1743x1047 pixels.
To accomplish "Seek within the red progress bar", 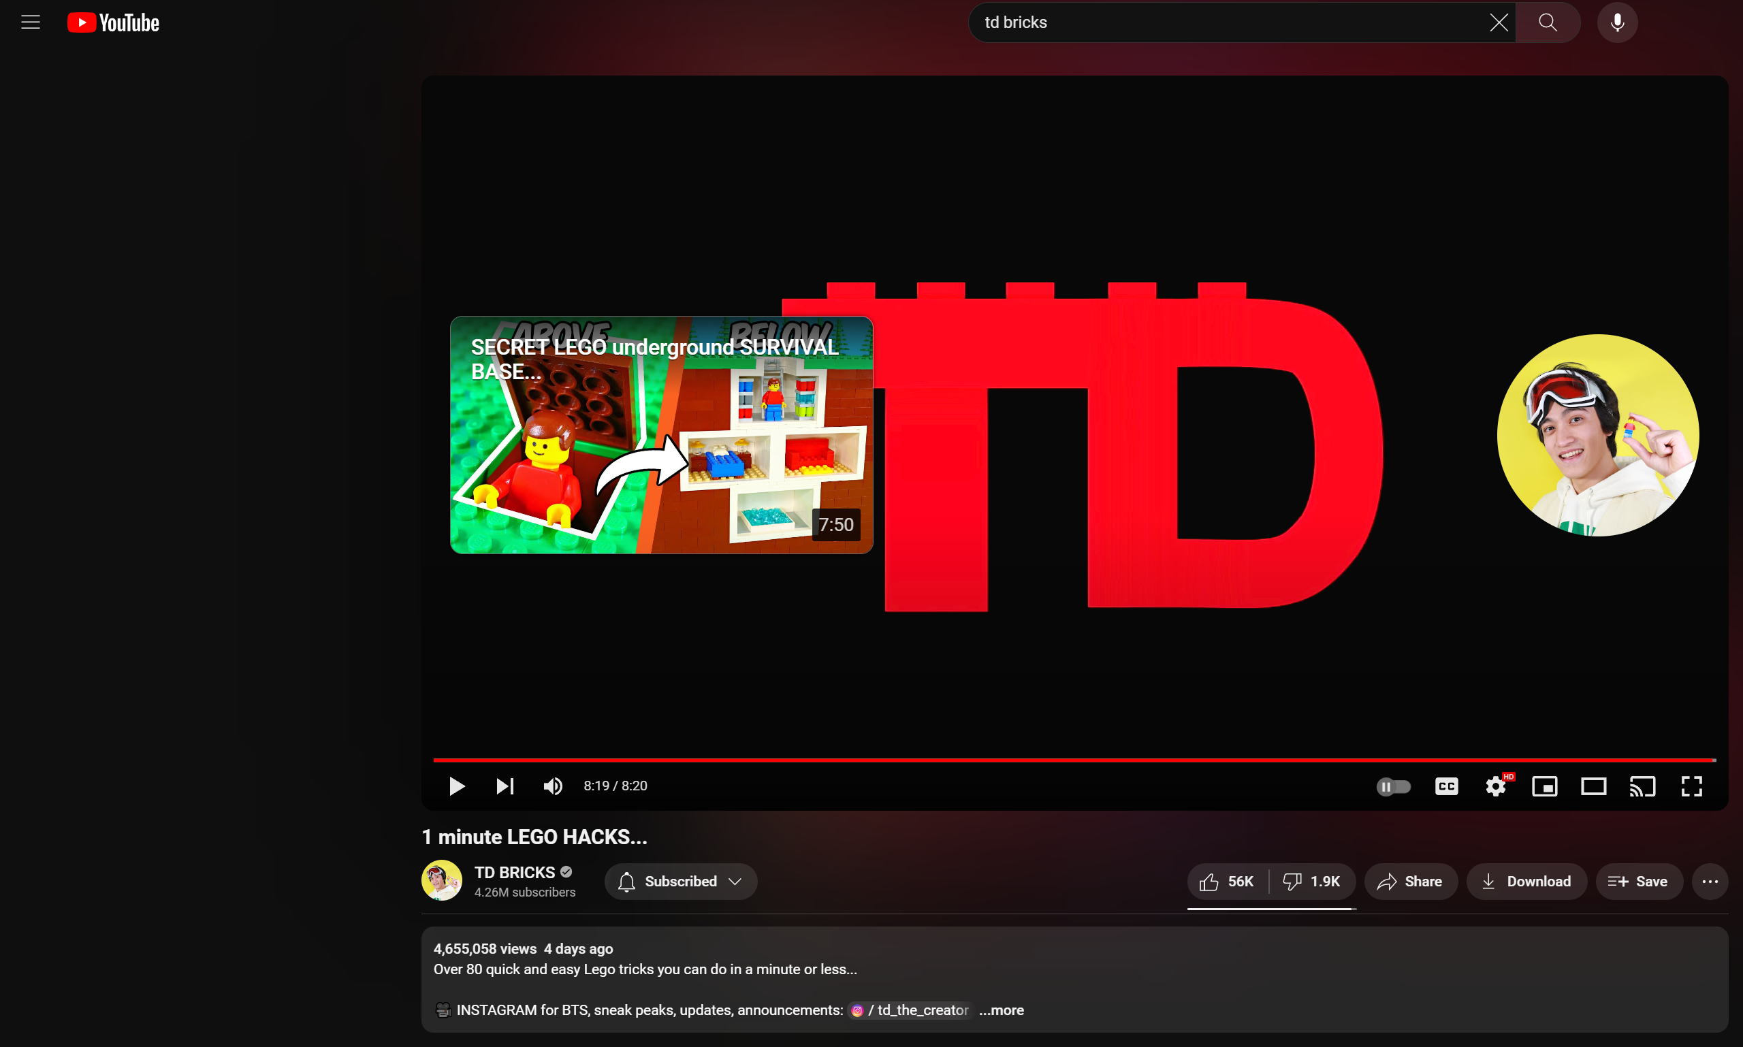I will click(1074, 760).
